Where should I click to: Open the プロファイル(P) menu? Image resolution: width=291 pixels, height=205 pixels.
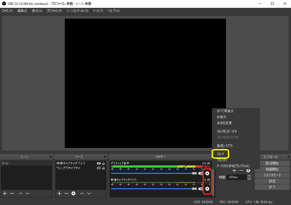click(54, 11)
